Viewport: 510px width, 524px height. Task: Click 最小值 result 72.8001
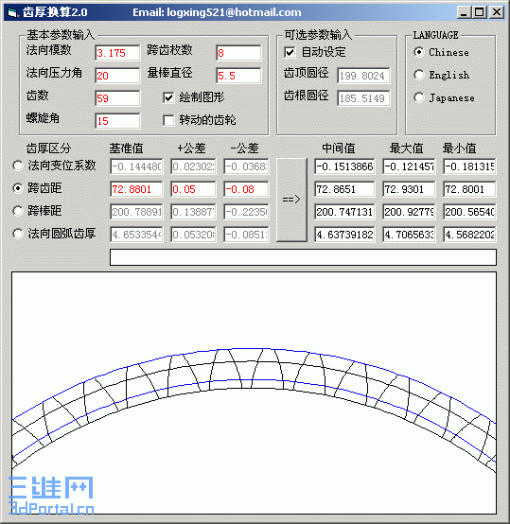(x=469, y=189)
